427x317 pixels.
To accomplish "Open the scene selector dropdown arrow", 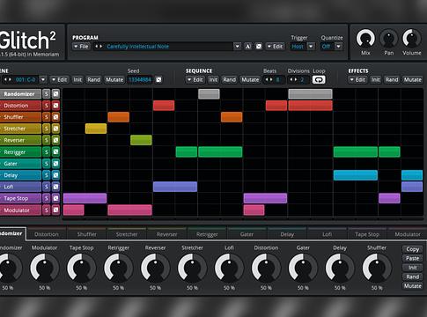I will tap(43, 79).
